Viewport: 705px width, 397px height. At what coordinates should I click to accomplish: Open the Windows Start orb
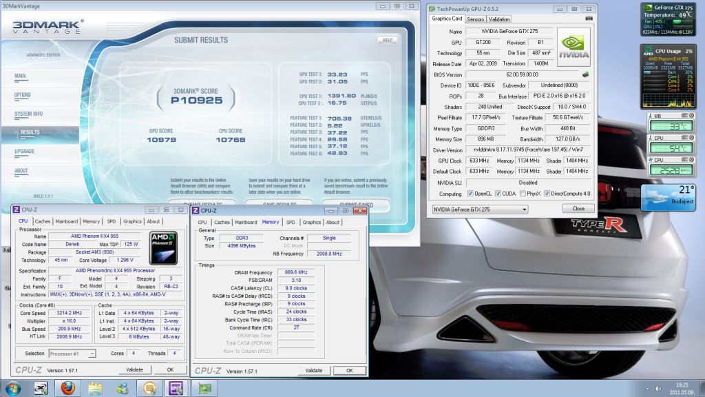pyautogui.click(x=12, y=388)
